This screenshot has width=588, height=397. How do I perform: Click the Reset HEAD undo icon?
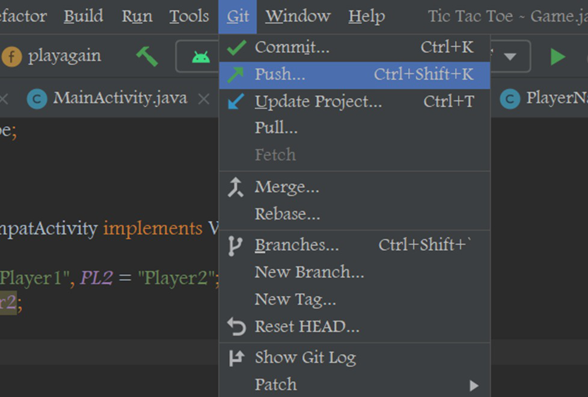[236, 327]
